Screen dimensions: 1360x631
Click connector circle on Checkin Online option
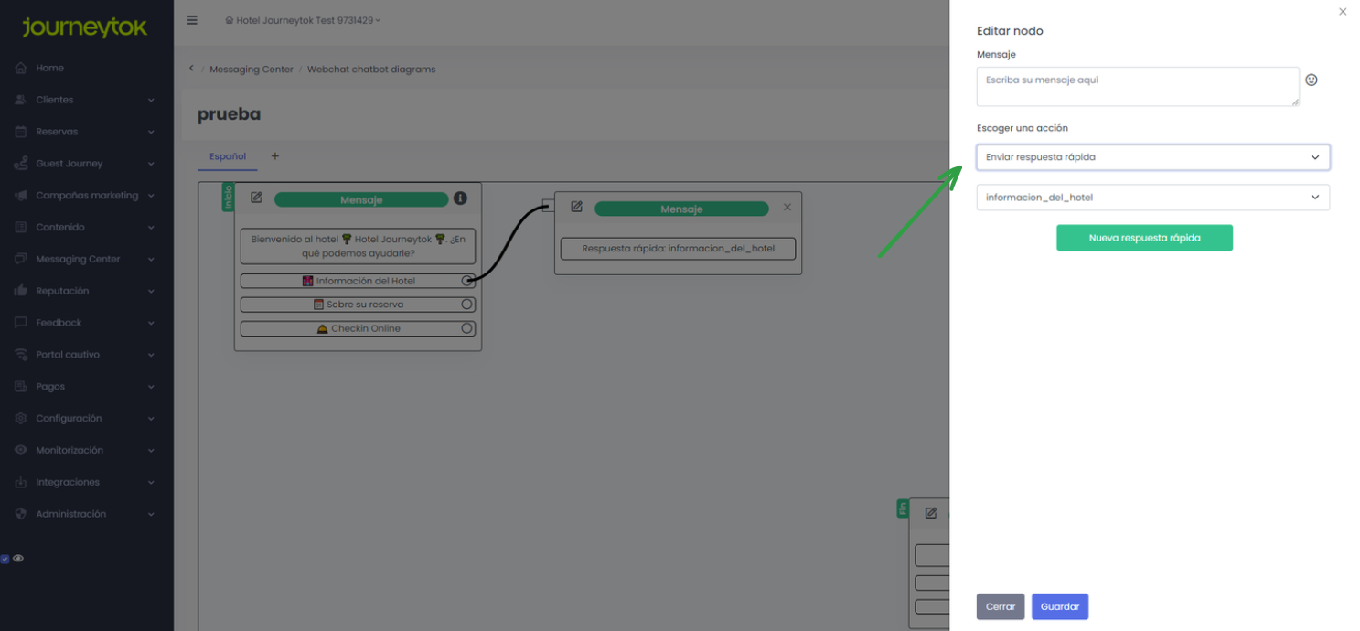pyautogui.click(x=466, y=328)
